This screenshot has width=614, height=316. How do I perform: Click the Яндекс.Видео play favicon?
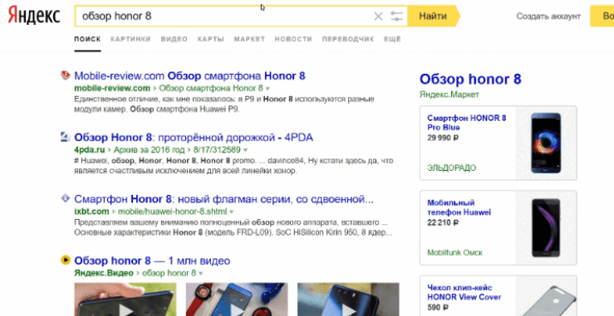coord(66,260)
